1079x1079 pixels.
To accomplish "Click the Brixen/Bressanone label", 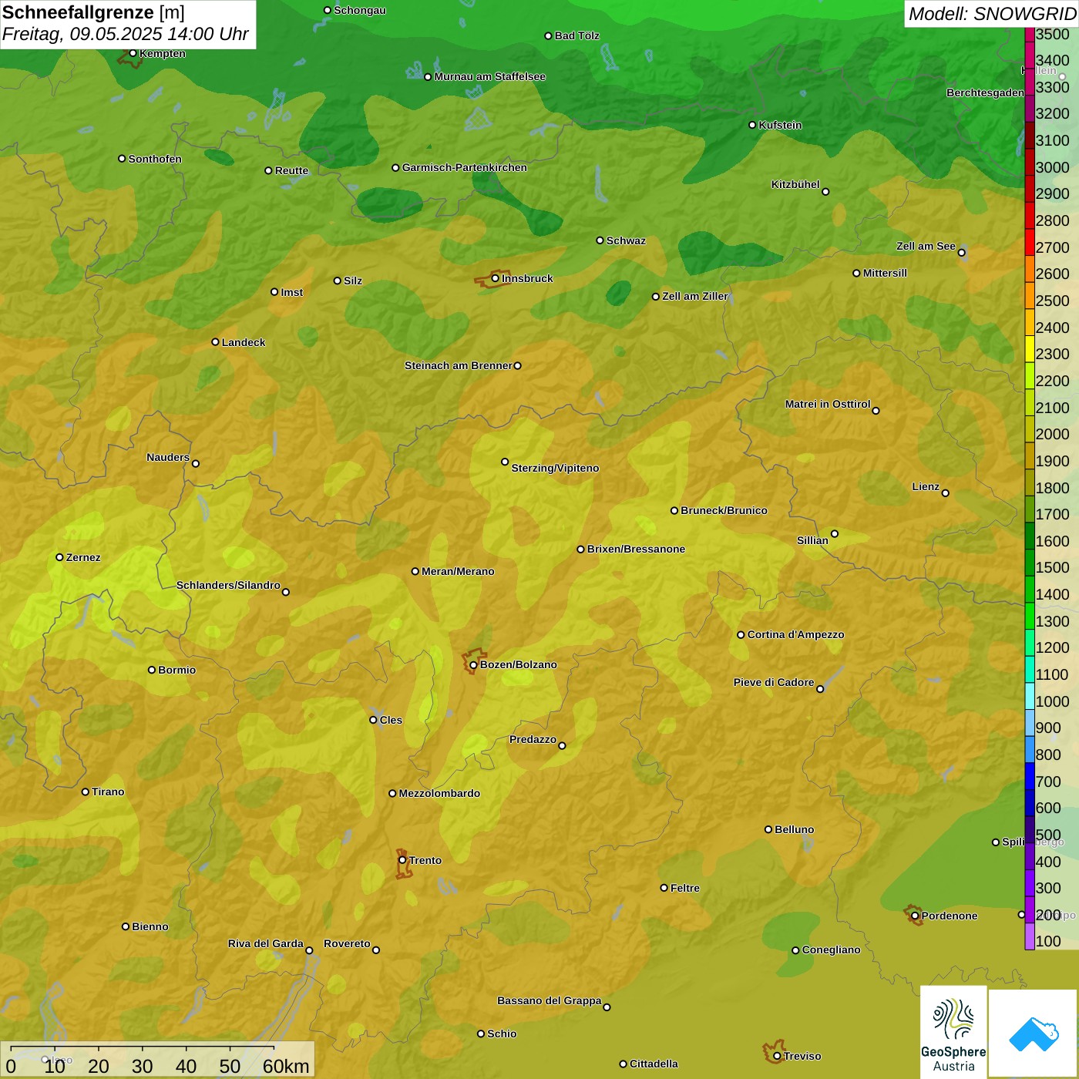I will click(x=636, y=549).
